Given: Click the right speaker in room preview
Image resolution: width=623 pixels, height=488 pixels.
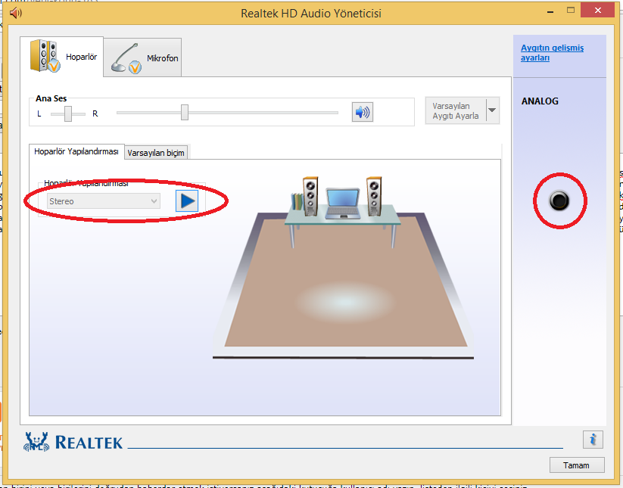Looking at the screenshot, I should point(374,196).
